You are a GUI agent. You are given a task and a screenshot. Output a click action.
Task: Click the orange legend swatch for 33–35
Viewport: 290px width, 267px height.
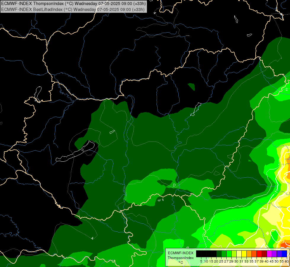tap(249, 254)
